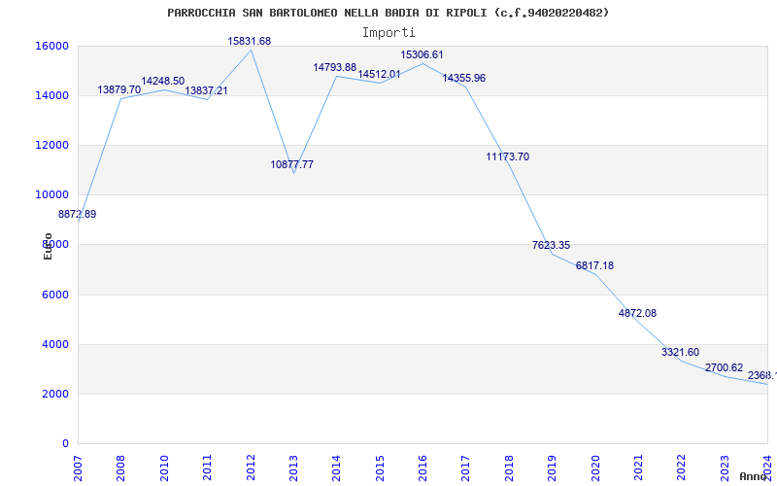777x486 pixels.
Task: Click x-axis year 2007
Action: pos(78,468)
